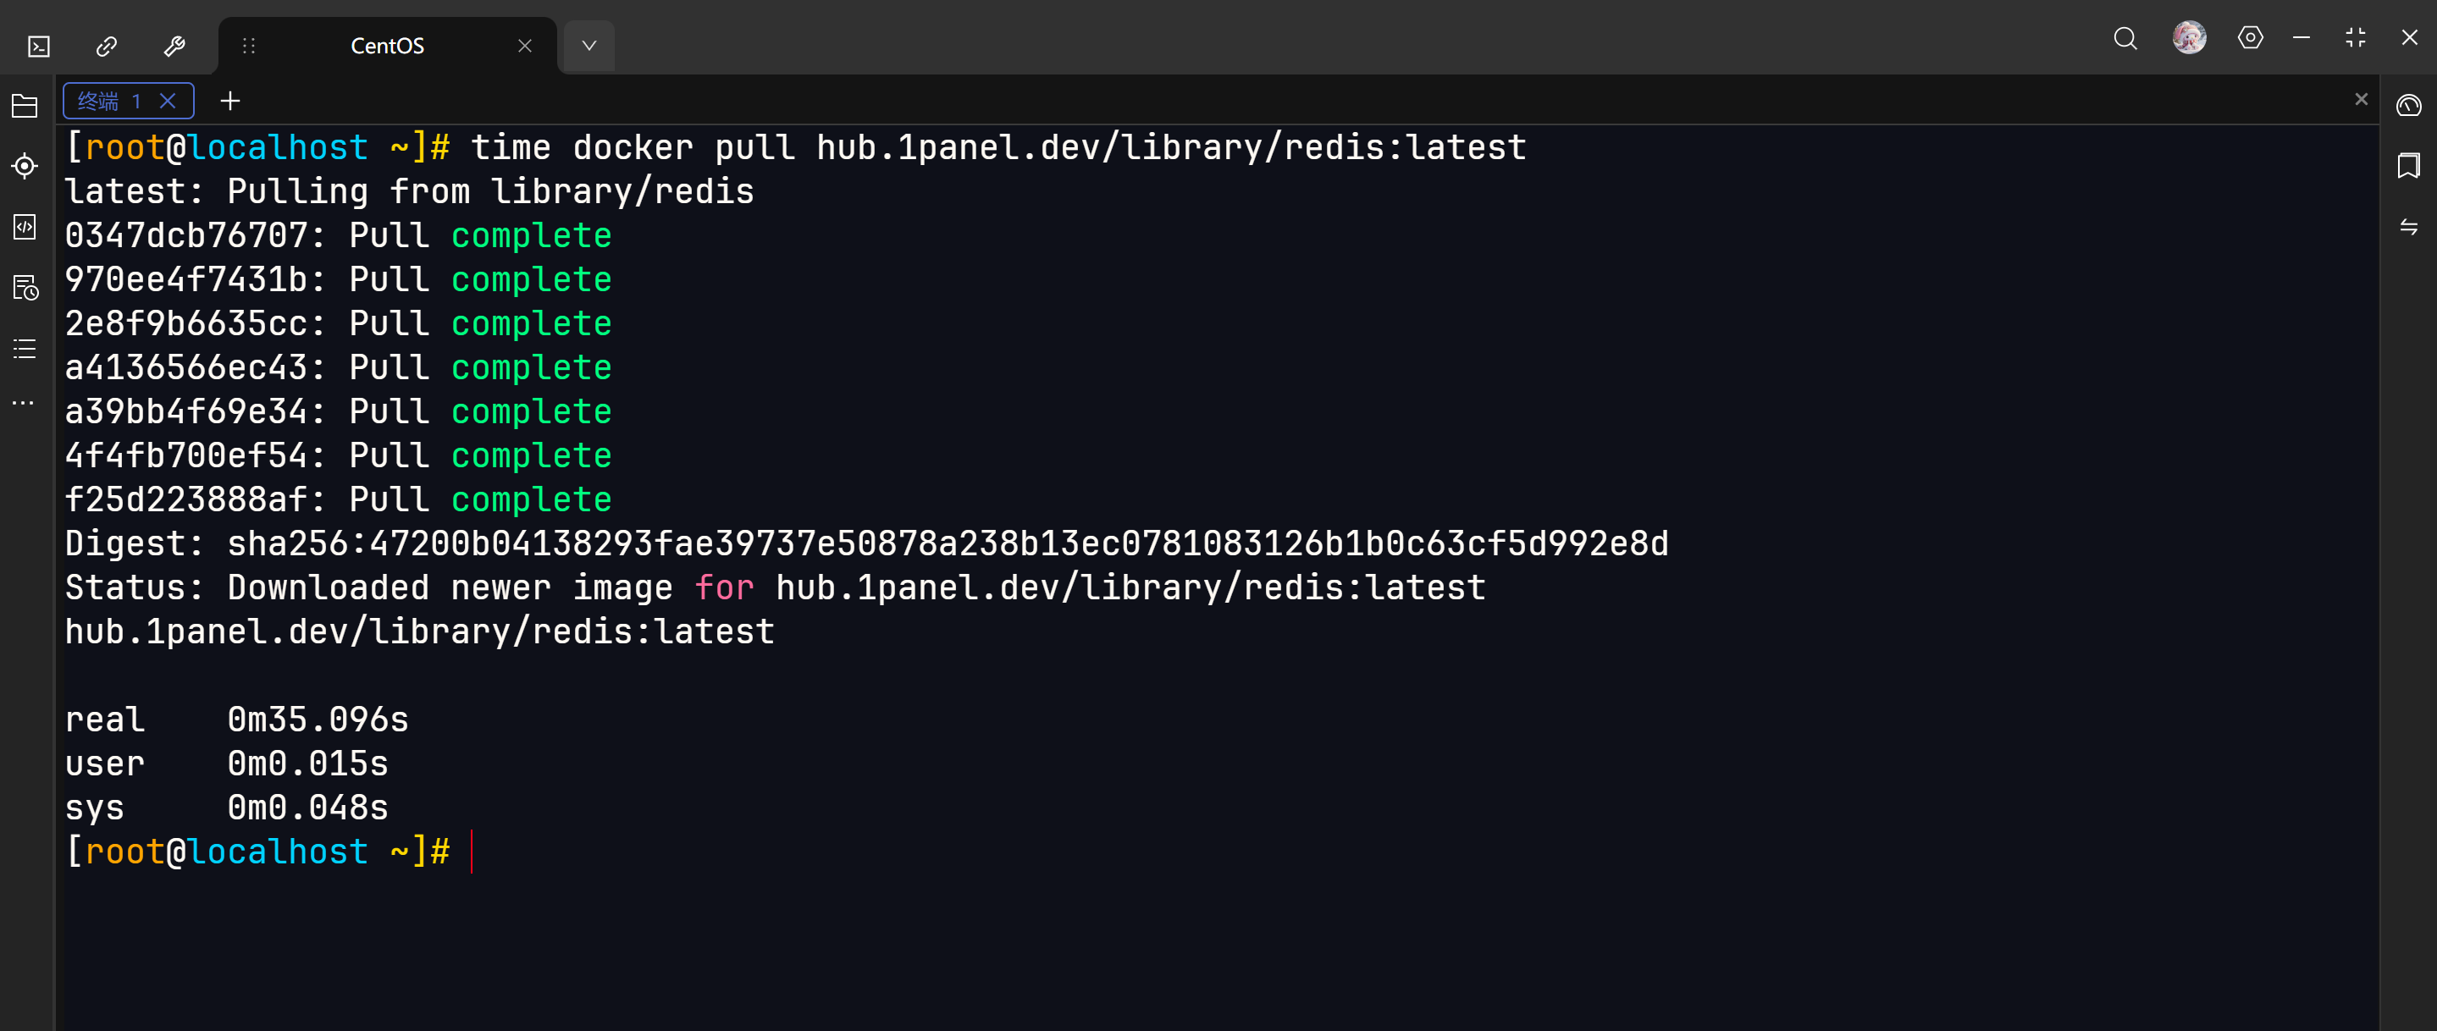Image resolution: width=2437 pixels, height=1031 pixels.
Task: Expand the tab dropdown next to CentOS tab
Action: [589, 45]
